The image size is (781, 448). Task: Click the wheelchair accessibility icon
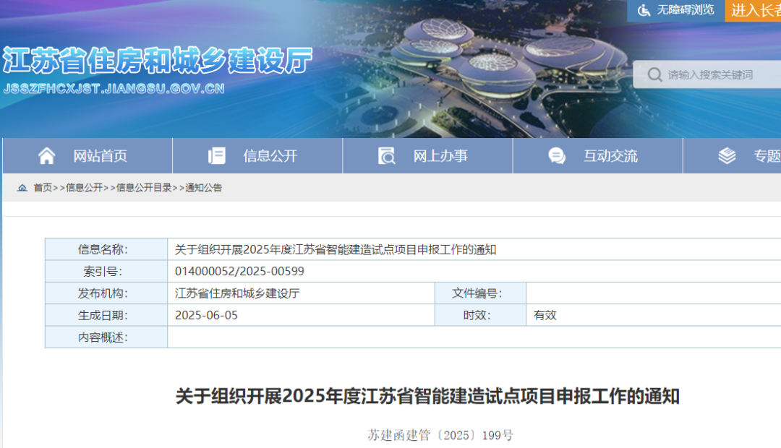coord(644,10)
